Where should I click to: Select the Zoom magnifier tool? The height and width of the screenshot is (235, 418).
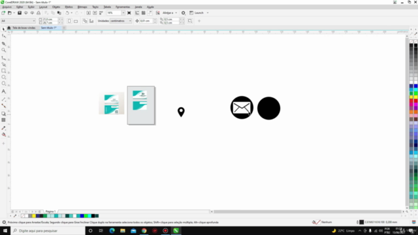click(3, 50)
